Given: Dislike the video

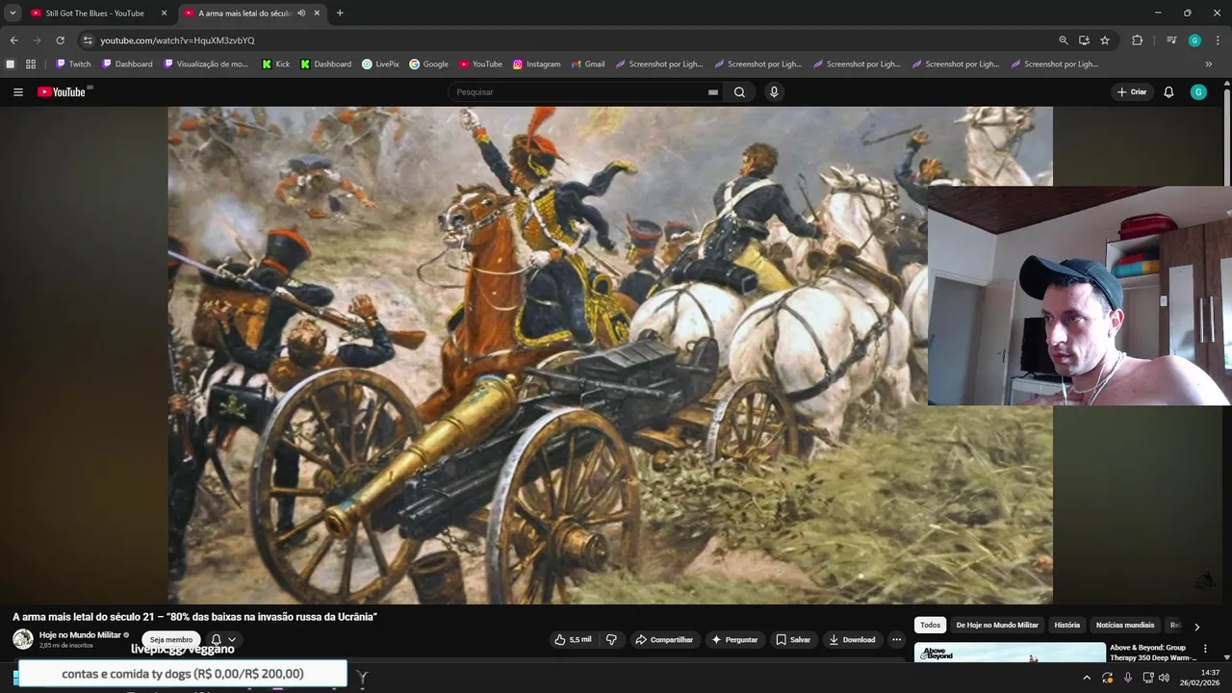Looking at the screenshot, I should [x=611, y=640].
